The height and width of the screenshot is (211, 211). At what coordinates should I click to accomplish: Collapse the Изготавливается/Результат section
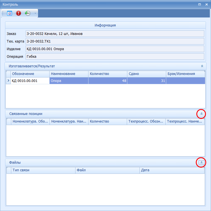click(x=202, y=66)
